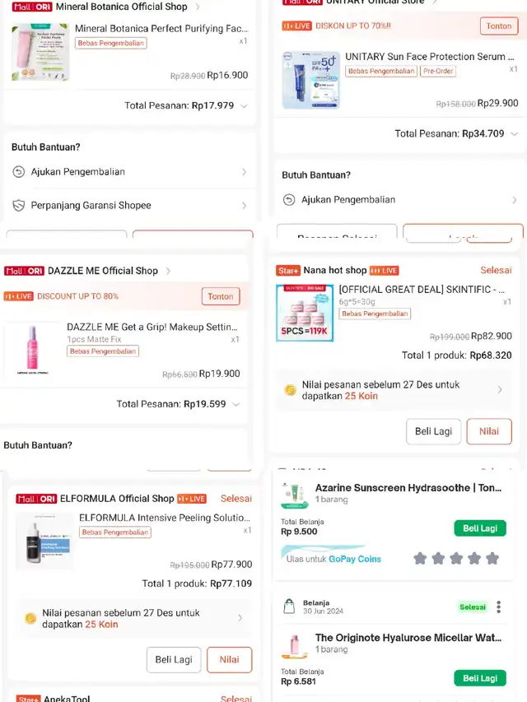
Task: Click Nilai button for SKINTIFIC order
Action: (x=489, y=431)
